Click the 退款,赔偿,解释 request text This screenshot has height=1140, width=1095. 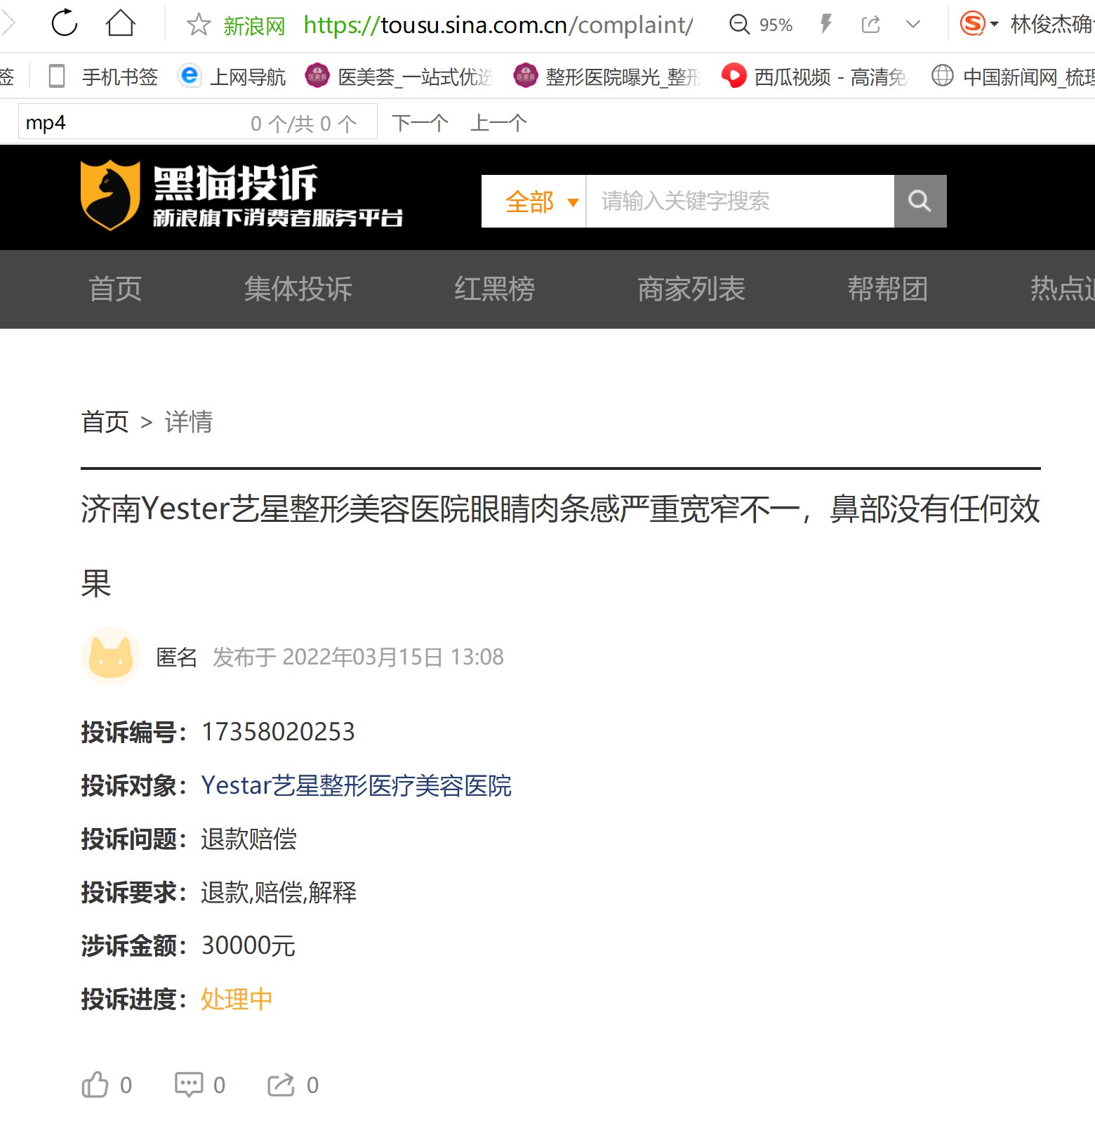[279, 892]
